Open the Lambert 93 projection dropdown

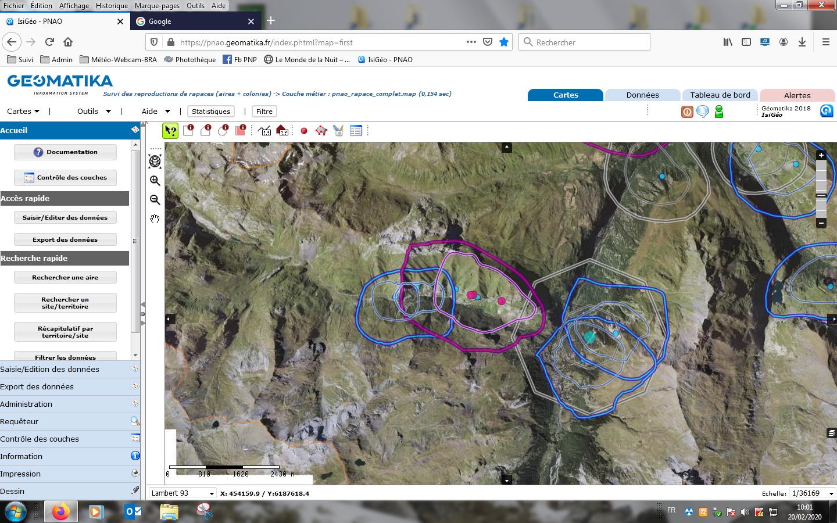pos(182,493)
